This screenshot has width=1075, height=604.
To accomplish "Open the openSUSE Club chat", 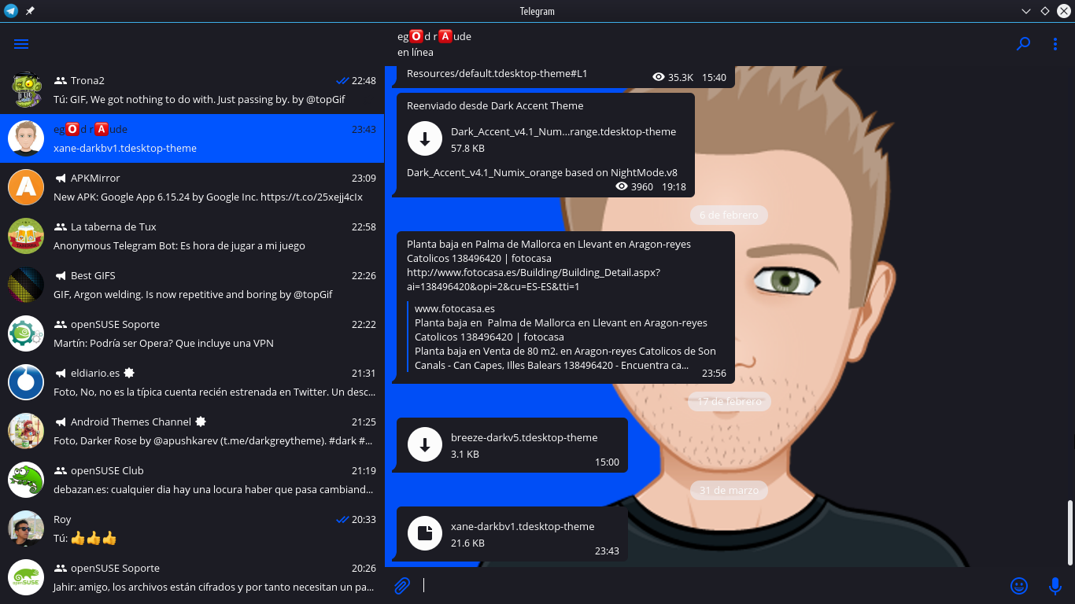I will (x=192, y=480).
